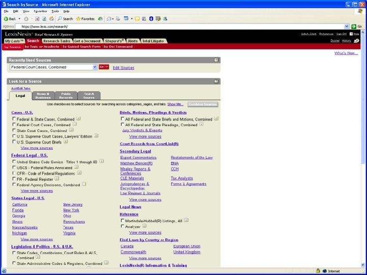Open Jury Verdicts & Experts link

pos(142,130)
